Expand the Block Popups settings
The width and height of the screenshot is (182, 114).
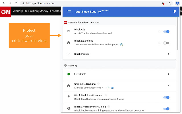(169, 54)
